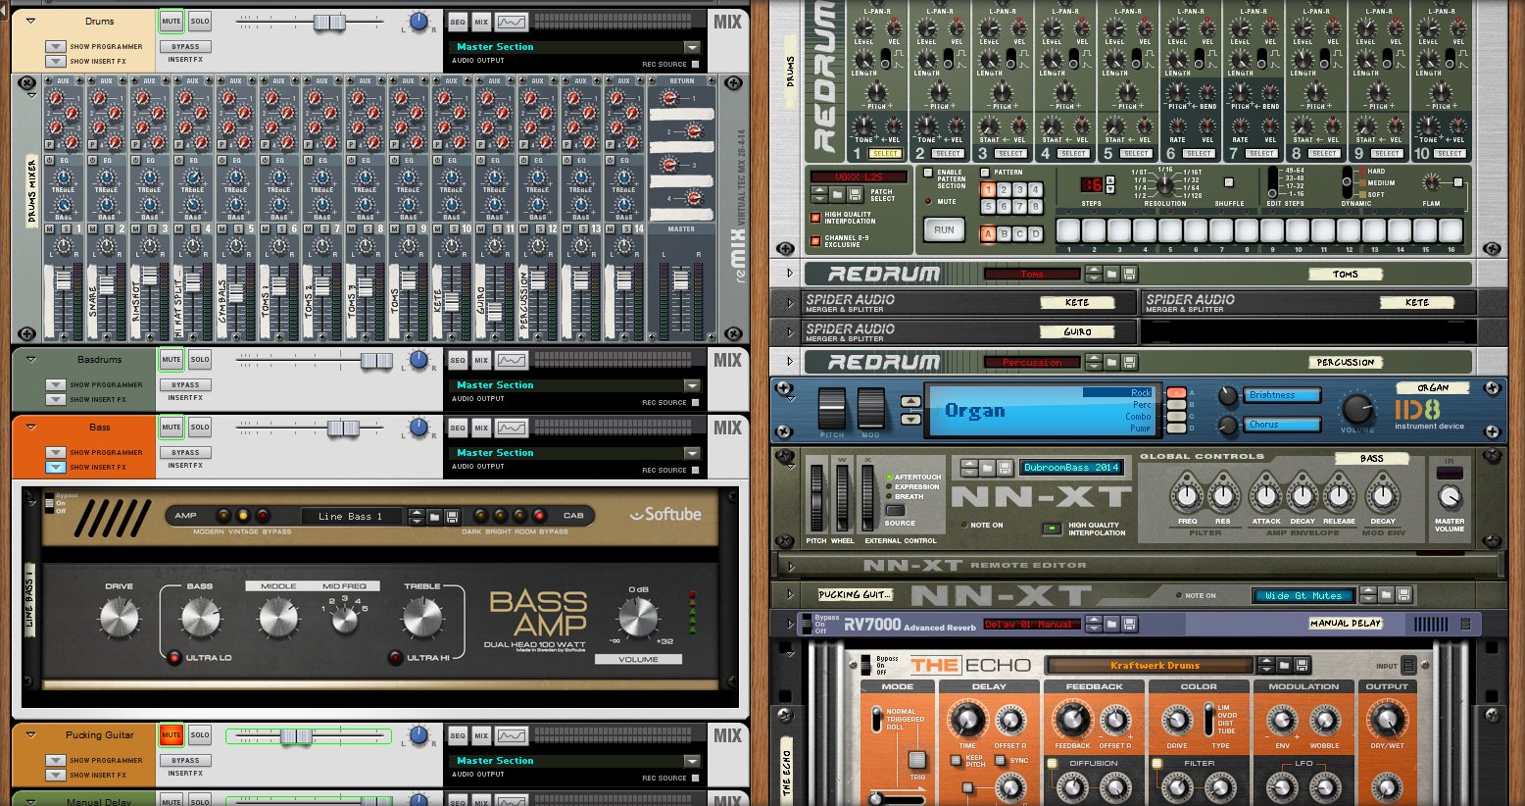Viewport: 1525px width, 806px height.
Task: Open the Bass Amp patch browser folder icon
Action: (x=434, y=516)
